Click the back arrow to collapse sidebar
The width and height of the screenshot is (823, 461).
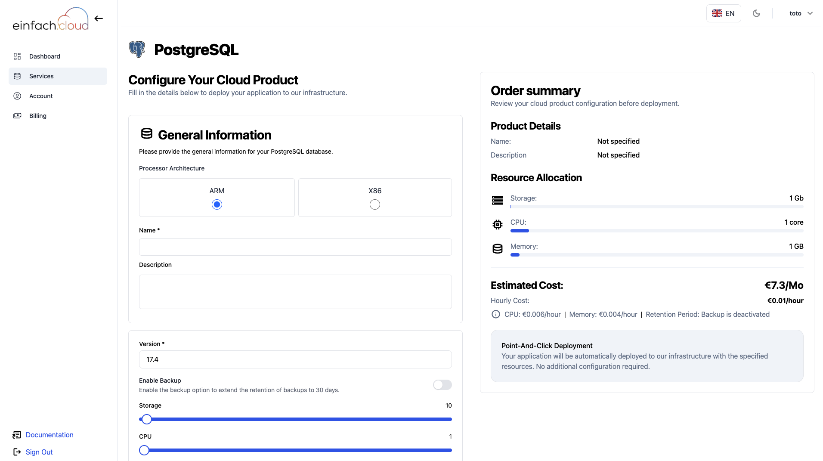click(99, 19)
